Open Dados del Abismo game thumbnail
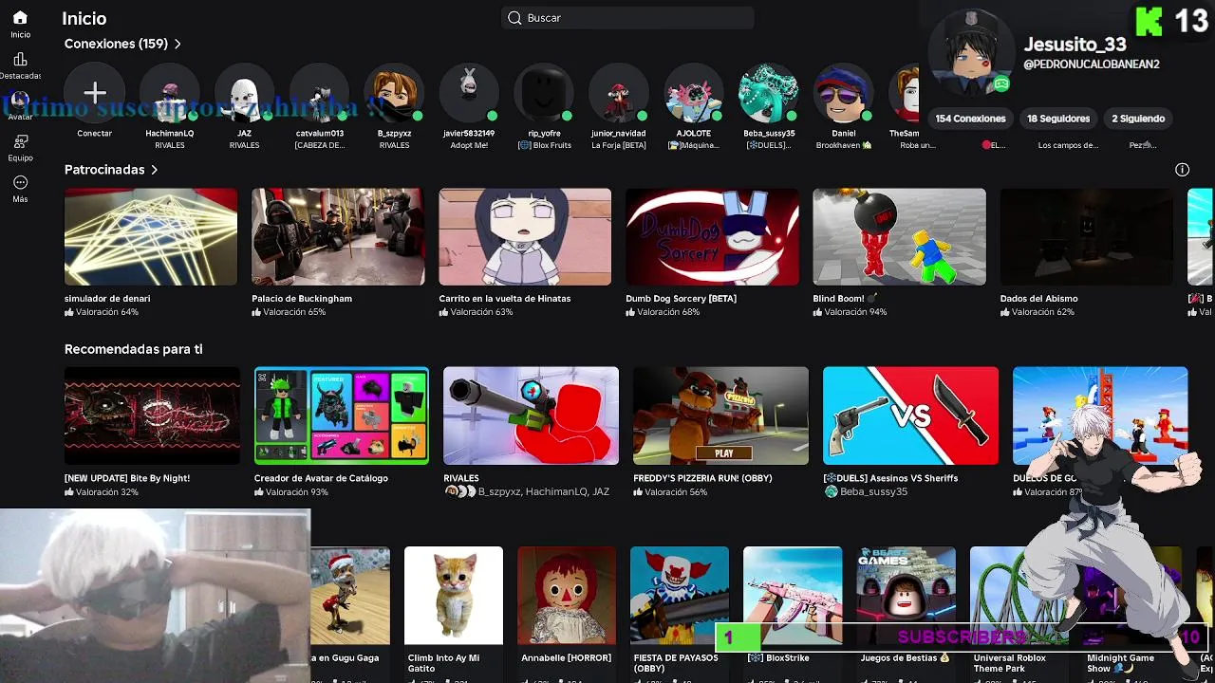 1087,237
